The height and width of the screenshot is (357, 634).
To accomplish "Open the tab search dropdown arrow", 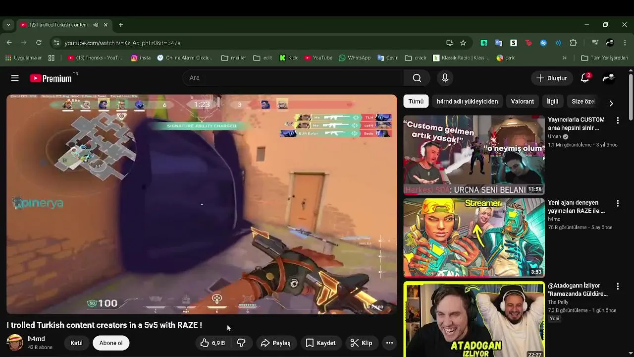I will point(8,25).
